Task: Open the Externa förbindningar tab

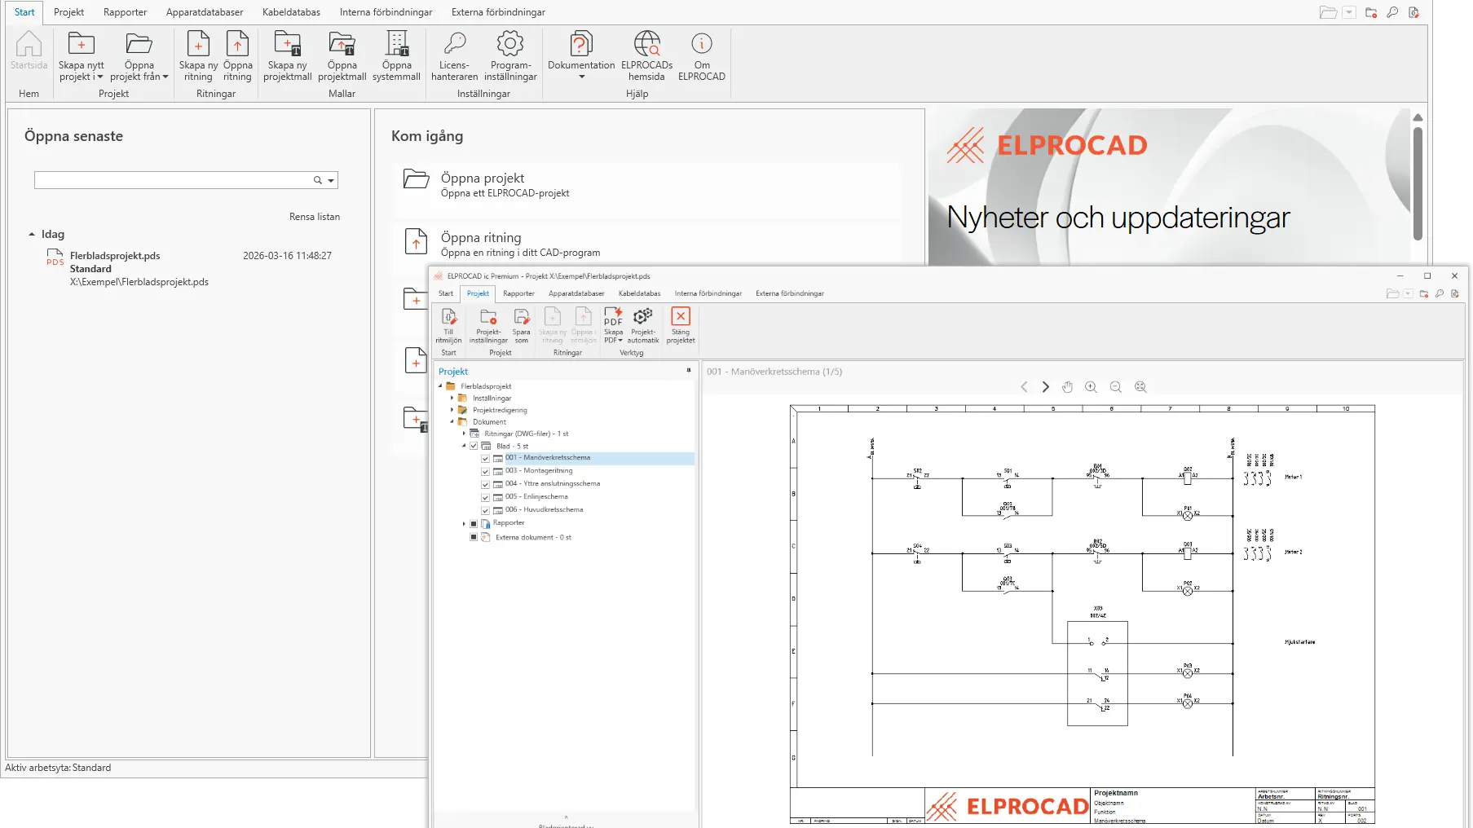Action: click(x=497, y=12)
